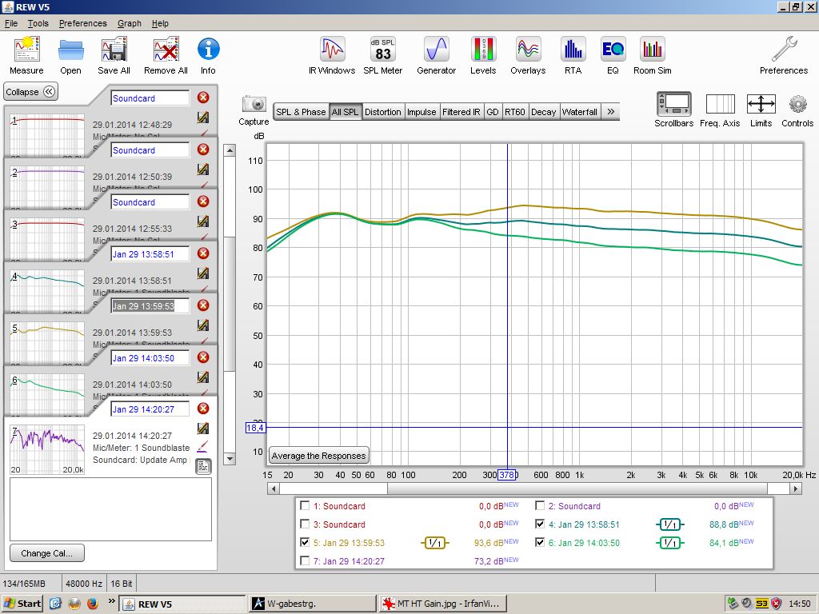The height and width of the screenshot is (614, 819).
Task: Check the 7: Jan 29 14:20:27 trace
Action: (x=305, y=561)
